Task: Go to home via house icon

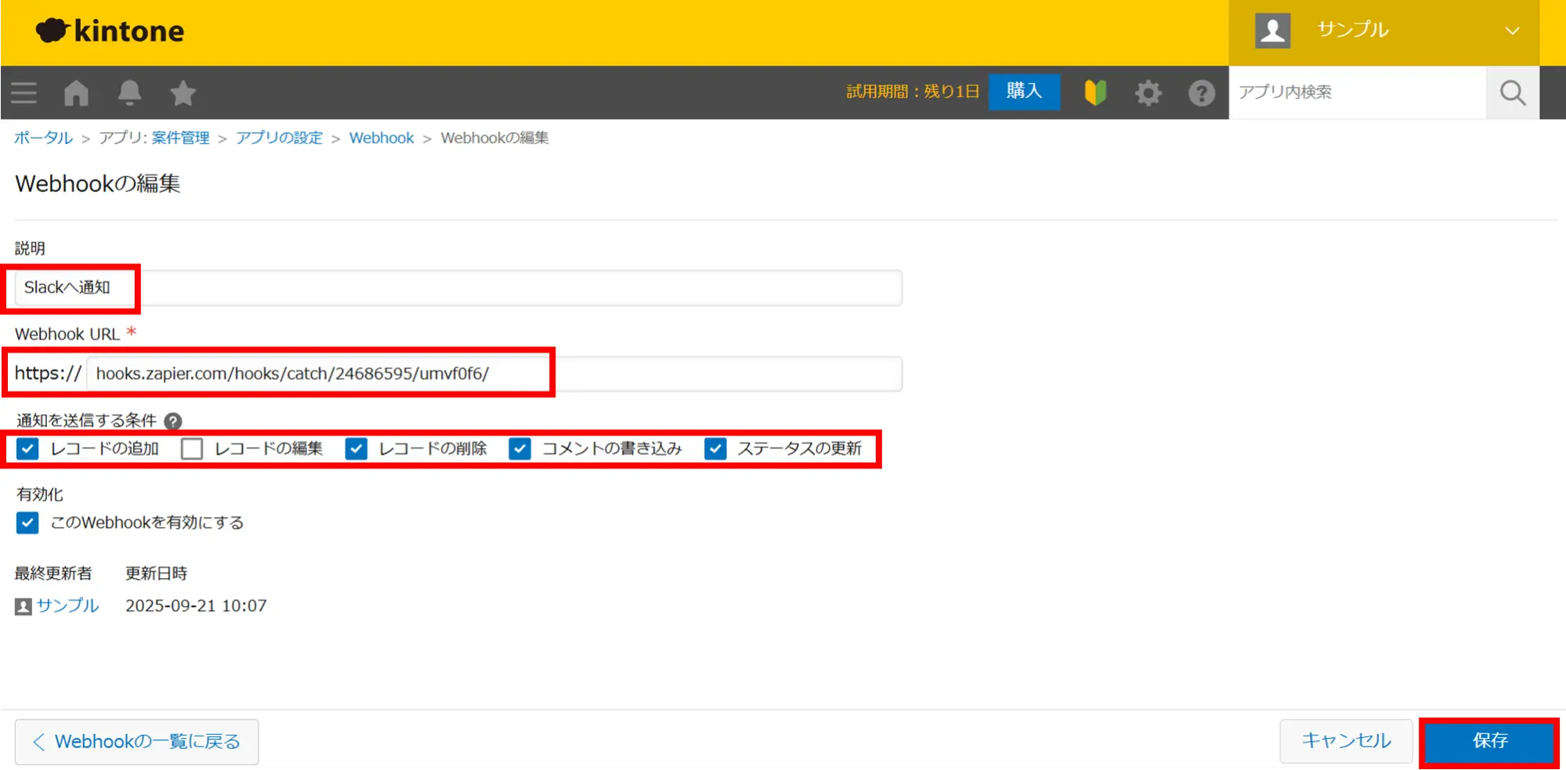Action: point(76,93)
